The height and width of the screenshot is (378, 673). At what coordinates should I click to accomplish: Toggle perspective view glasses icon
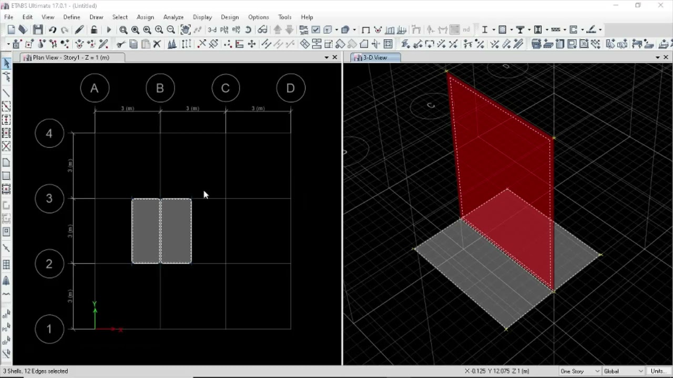[x=262, y=30]
